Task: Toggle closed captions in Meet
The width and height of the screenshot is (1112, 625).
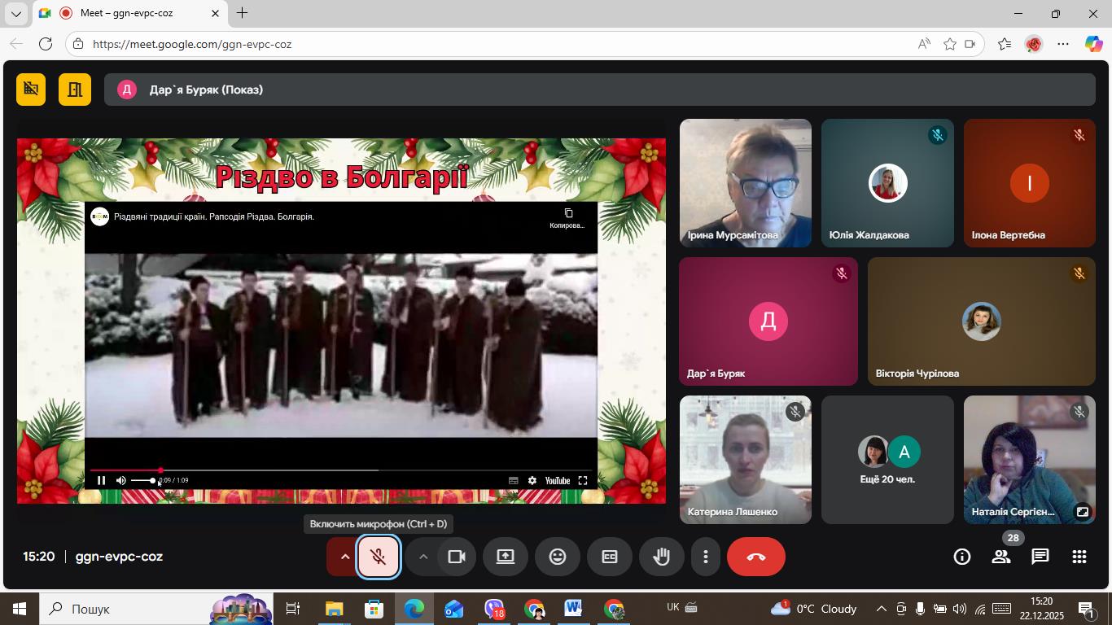Action: tap(610, 557)
